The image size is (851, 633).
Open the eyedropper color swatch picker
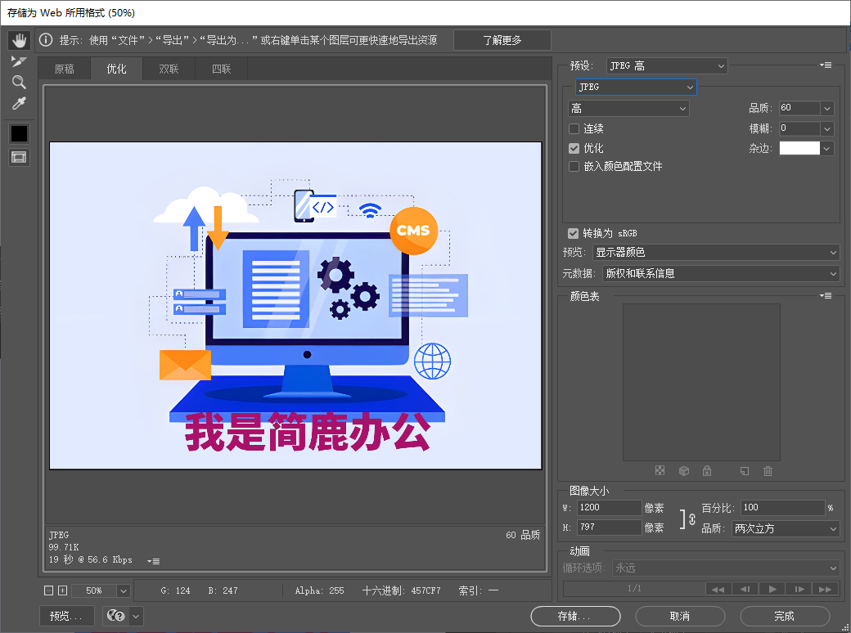[19, 133]
